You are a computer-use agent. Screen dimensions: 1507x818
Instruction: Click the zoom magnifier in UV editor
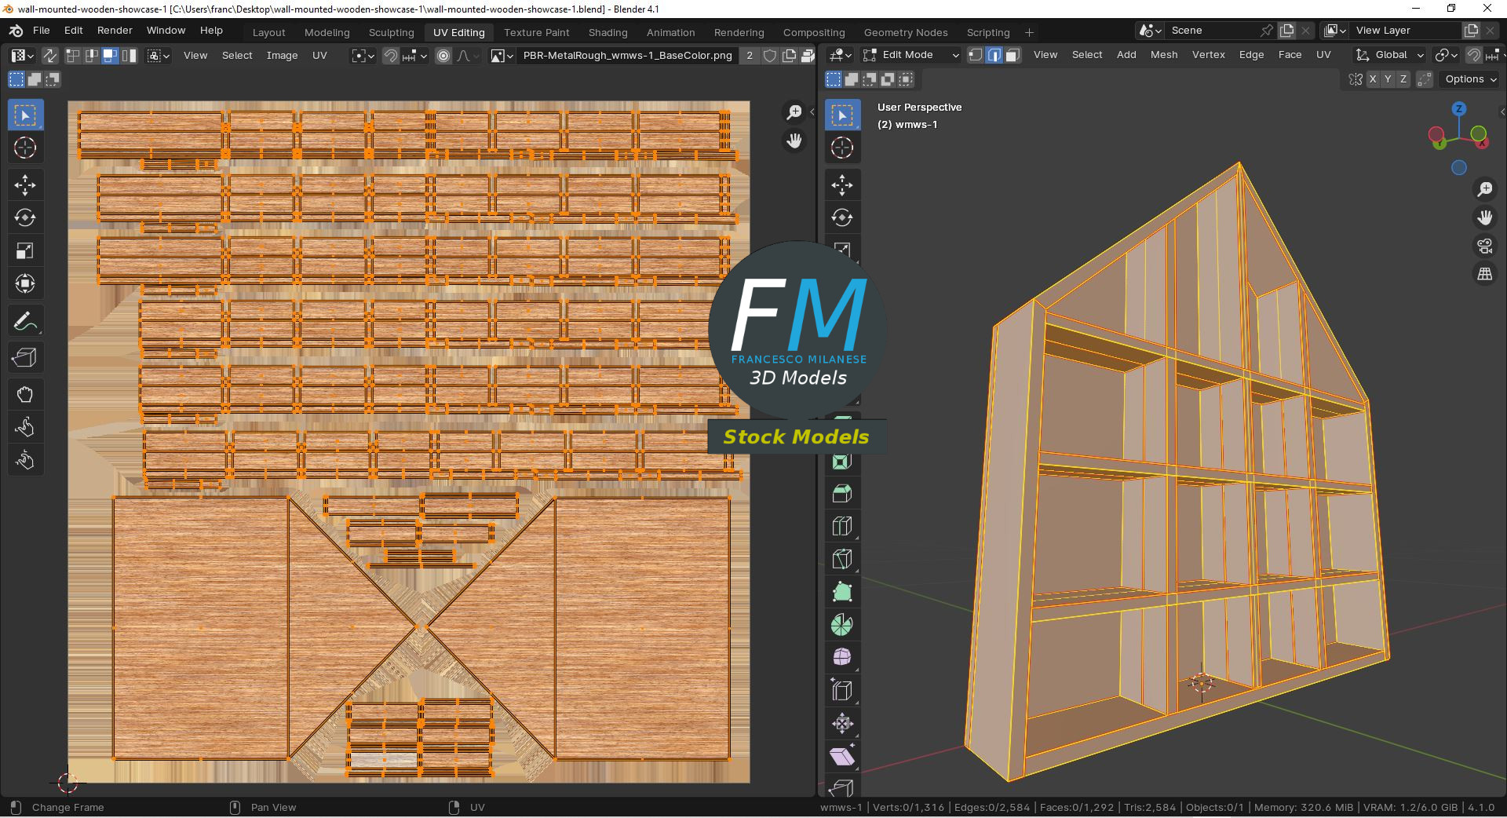[794, 112]
